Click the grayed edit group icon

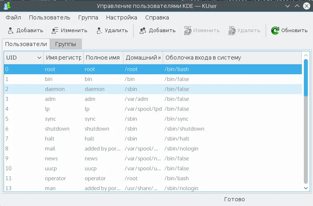188,31
